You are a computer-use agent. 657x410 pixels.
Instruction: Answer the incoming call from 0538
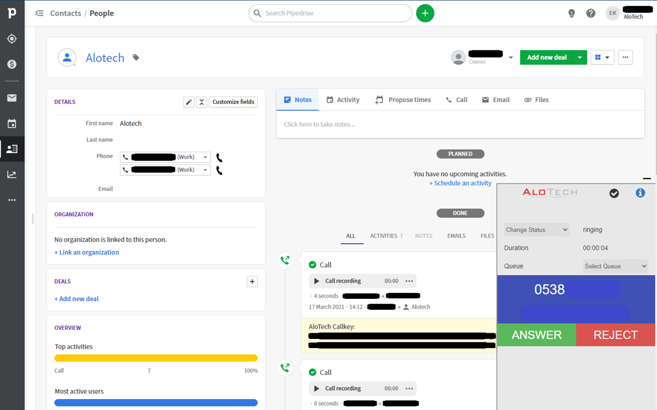tap(536, 335)
